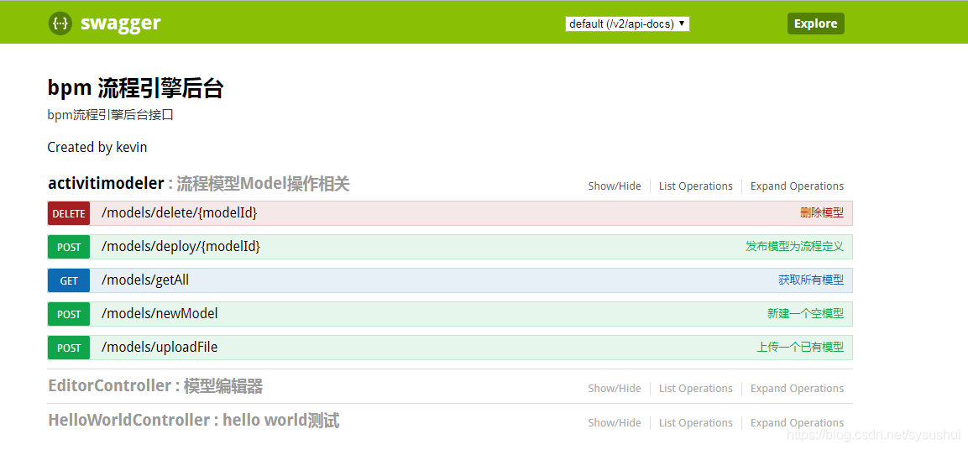Expand the HelloWorldController section heading
This screenshot has height=450, width=968.
(x=193, y=421)
